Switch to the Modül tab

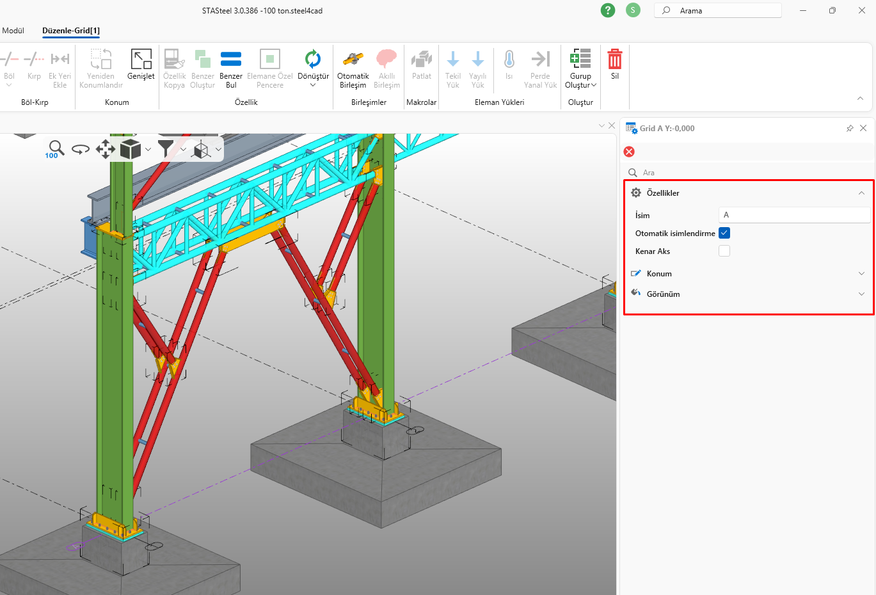click(x=13, y=31)
